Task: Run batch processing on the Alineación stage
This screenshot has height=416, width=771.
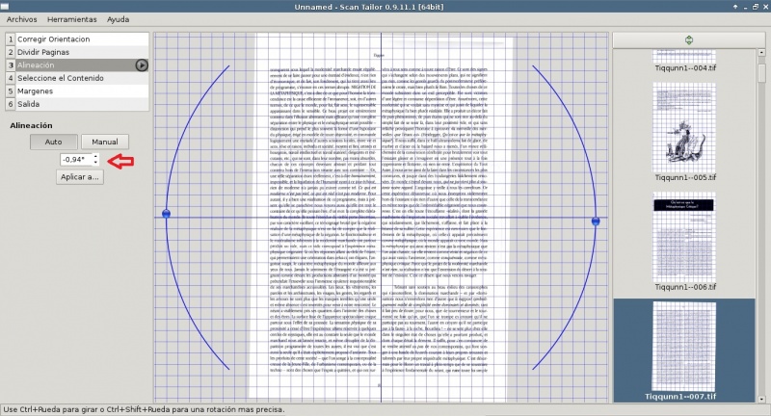Action: pos(142,65)
